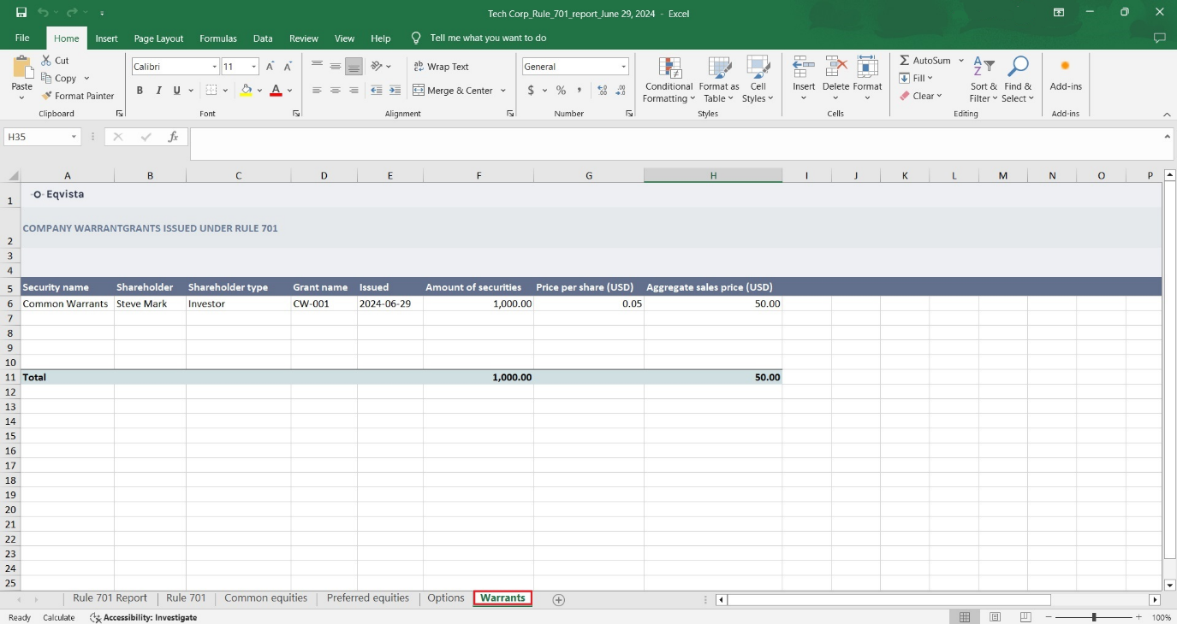Switch to the Page Layout ribbon tab
This screenshot has height=624, width=1177.
pyautogui.click(x=158, y=38)
